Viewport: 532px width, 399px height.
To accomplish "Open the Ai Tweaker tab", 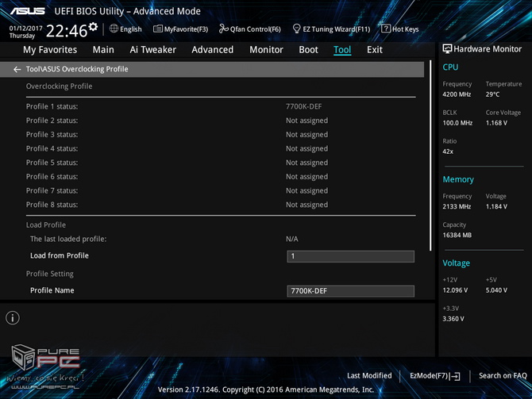I will coord(152,50).
